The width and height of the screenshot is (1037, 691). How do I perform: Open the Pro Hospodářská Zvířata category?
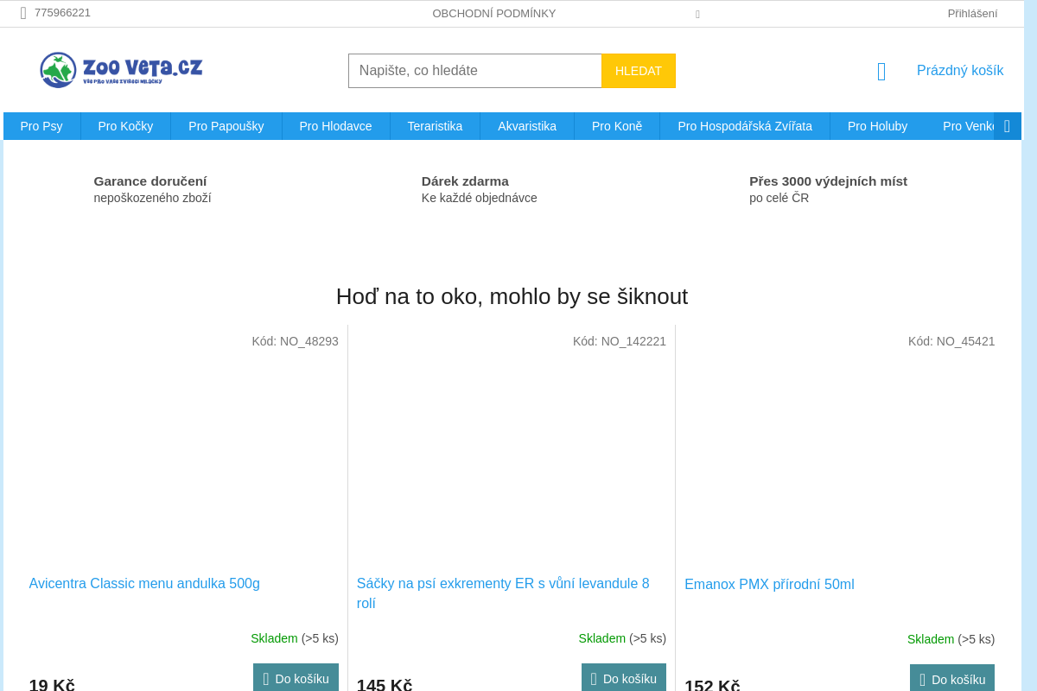pos(745,126)
